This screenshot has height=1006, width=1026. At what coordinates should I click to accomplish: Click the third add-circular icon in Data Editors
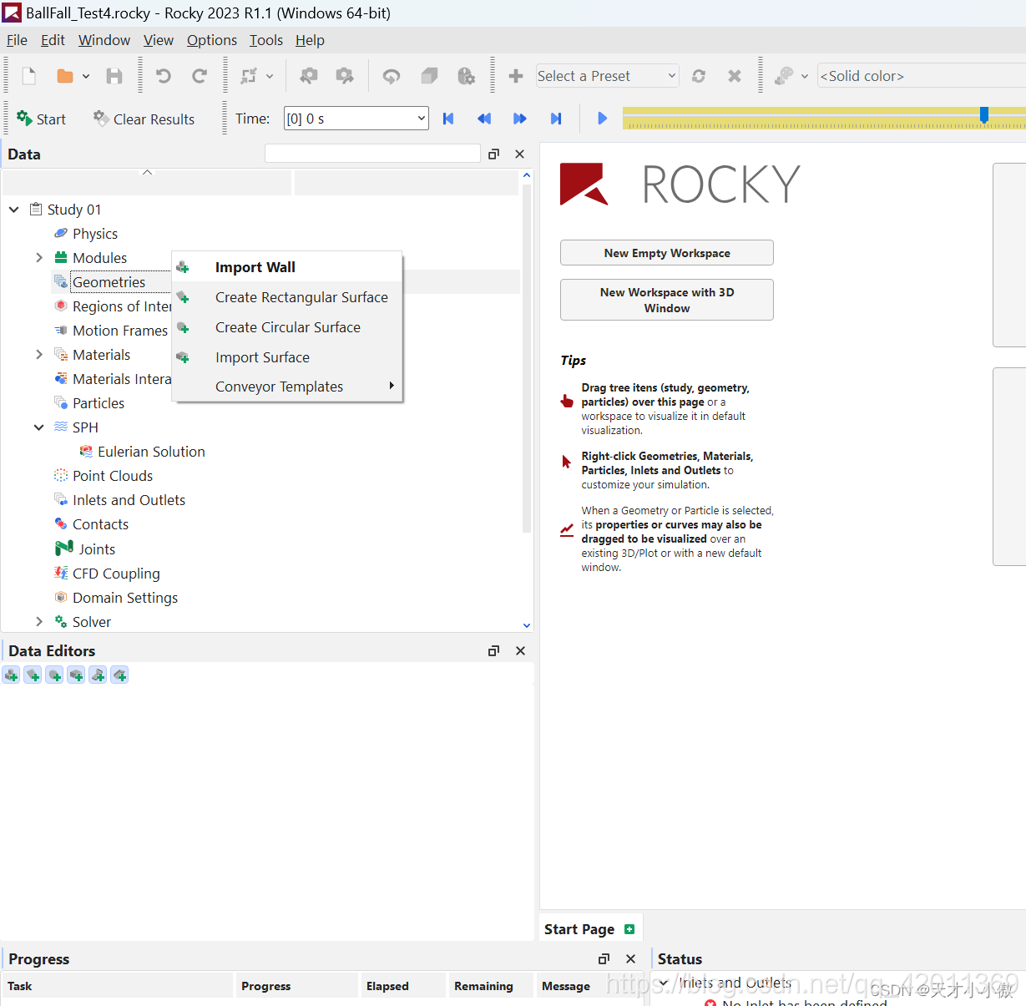coord(54,675)
